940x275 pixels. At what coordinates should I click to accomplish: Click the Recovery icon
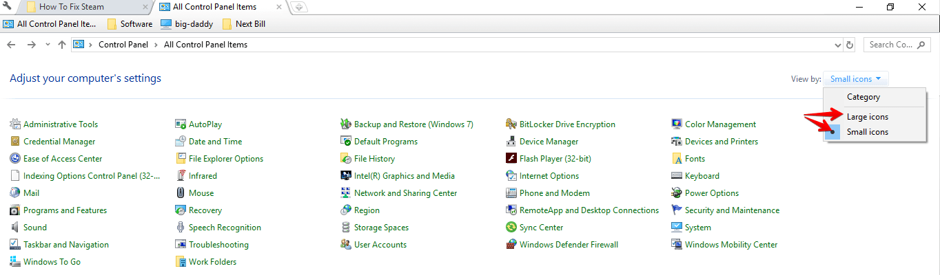point(181,210)
